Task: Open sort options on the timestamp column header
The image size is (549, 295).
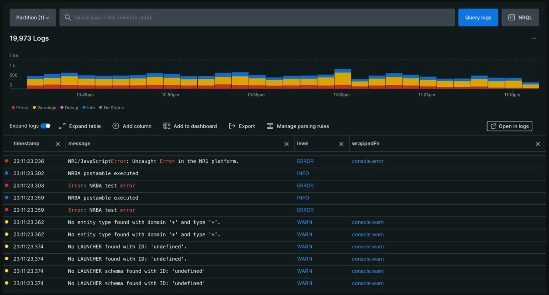Action: pyautogui.click(x=26, y=143)
